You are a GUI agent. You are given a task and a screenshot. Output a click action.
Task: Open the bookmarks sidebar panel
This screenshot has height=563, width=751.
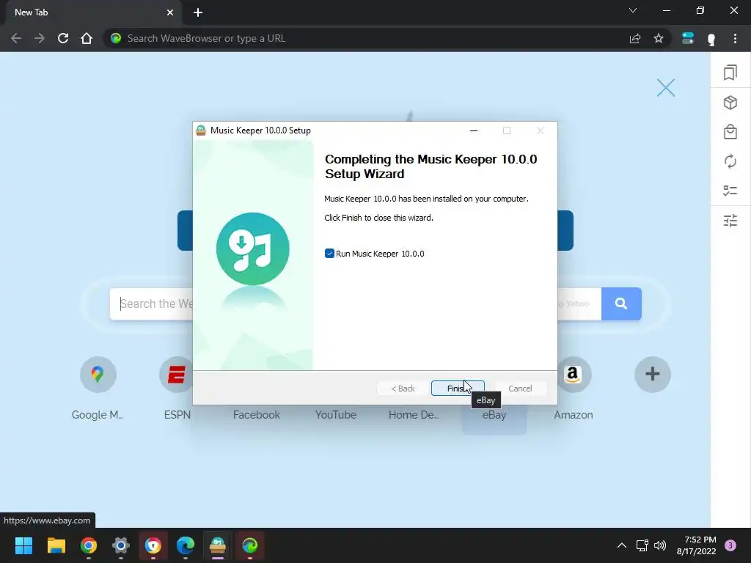(x=730, y=73)
